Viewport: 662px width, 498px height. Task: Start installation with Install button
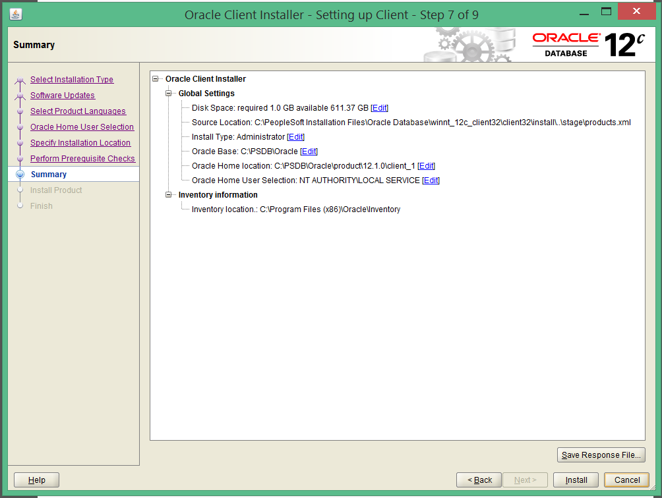point(576,480)
